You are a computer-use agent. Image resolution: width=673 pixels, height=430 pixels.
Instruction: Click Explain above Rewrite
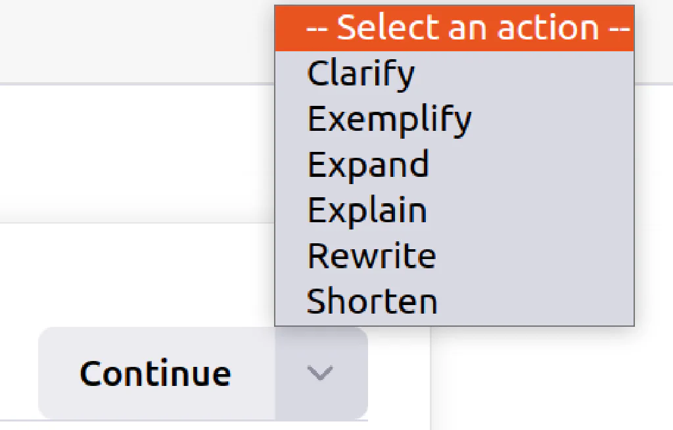pos(455,210)
